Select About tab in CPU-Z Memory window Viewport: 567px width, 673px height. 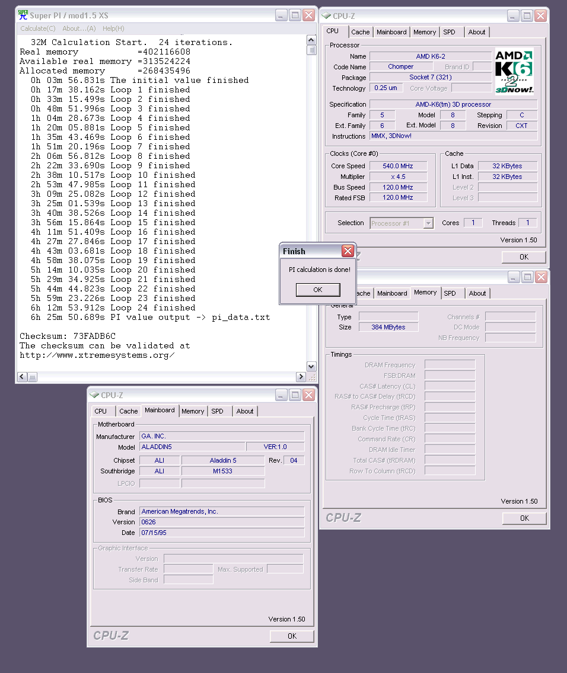click(x=477, y=294)
